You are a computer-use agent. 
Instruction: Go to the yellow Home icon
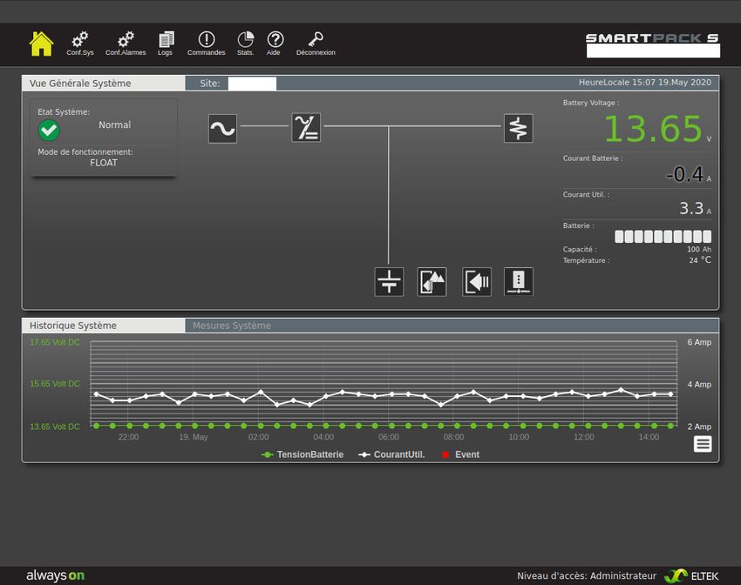point(41,43)
